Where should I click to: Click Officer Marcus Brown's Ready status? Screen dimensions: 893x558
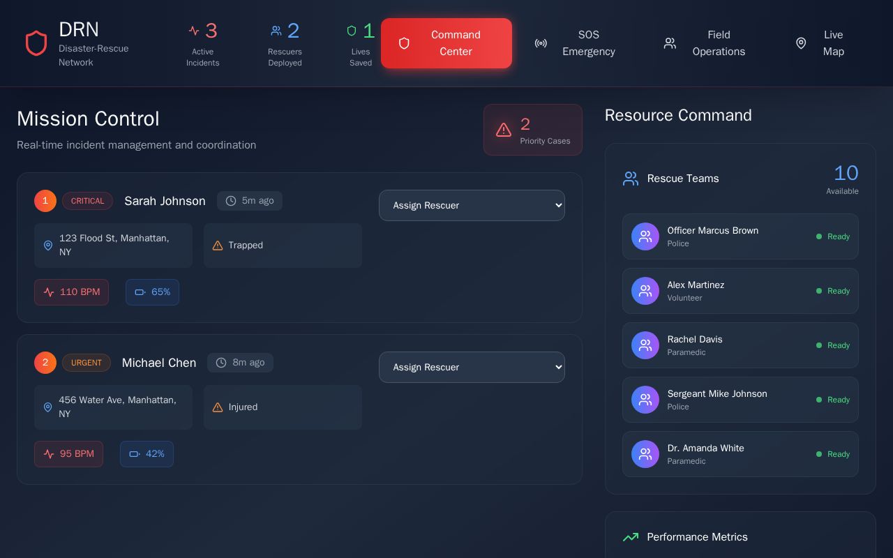coord(833,236)
